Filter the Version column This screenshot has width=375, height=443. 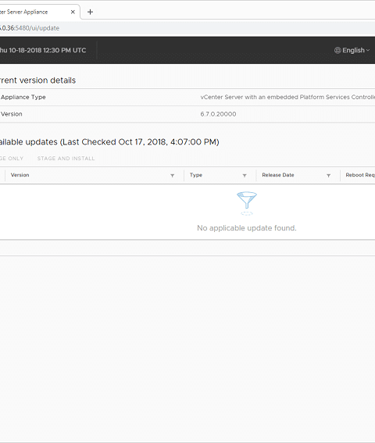pyautogui.click(x=173, y=176)
